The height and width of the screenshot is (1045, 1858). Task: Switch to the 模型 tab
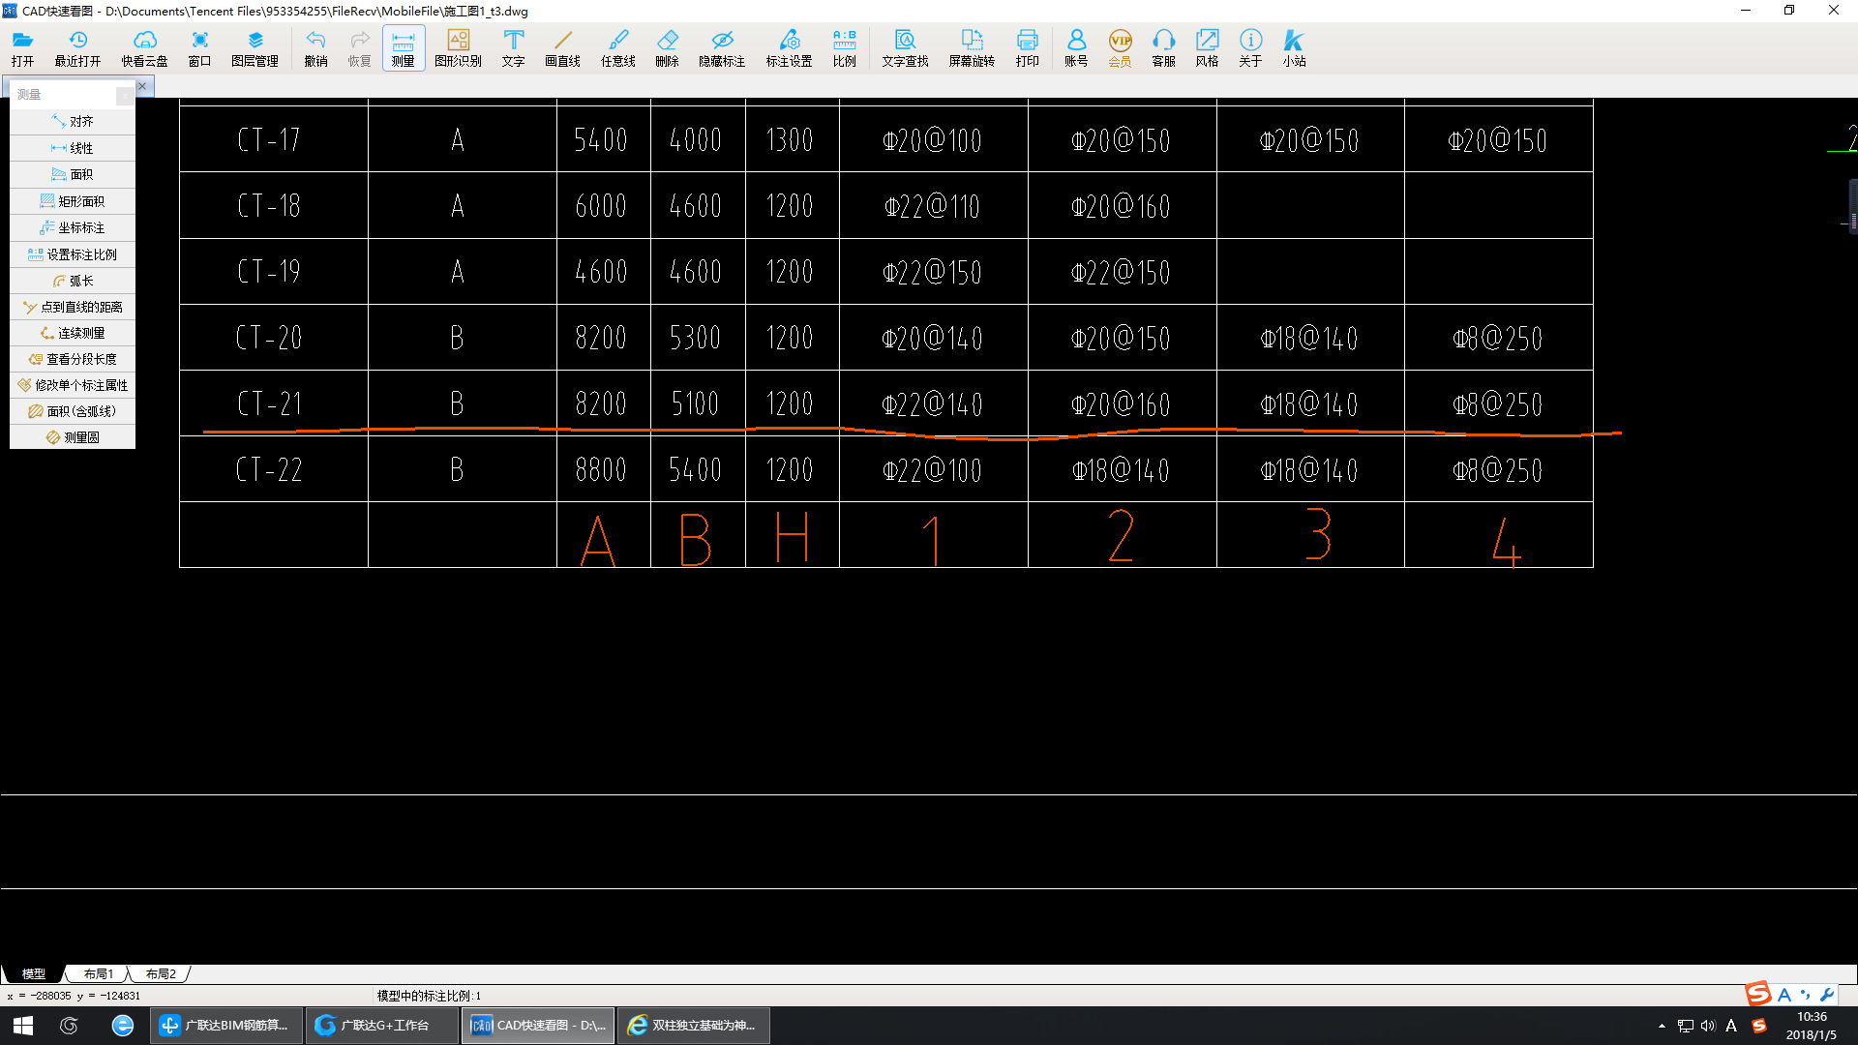point(33,973)
